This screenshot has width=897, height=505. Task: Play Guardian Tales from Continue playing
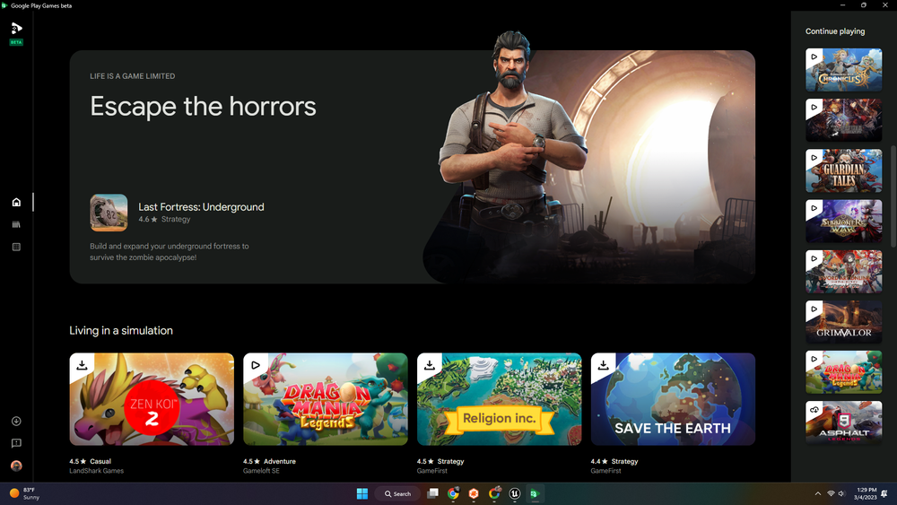point(843,170)
